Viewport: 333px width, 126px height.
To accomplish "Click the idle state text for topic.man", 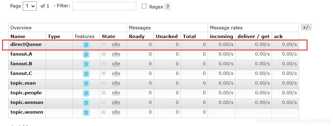I will tap(116, 83).
